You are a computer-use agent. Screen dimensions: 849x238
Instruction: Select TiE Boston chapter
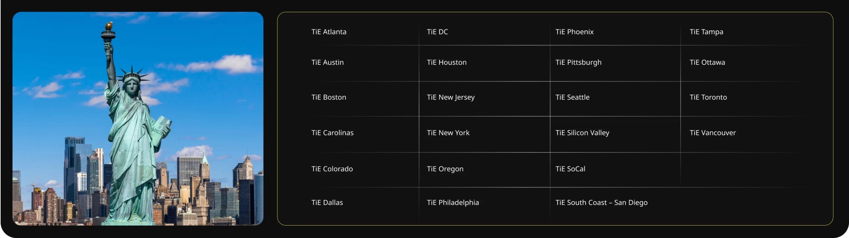point(328,97)
